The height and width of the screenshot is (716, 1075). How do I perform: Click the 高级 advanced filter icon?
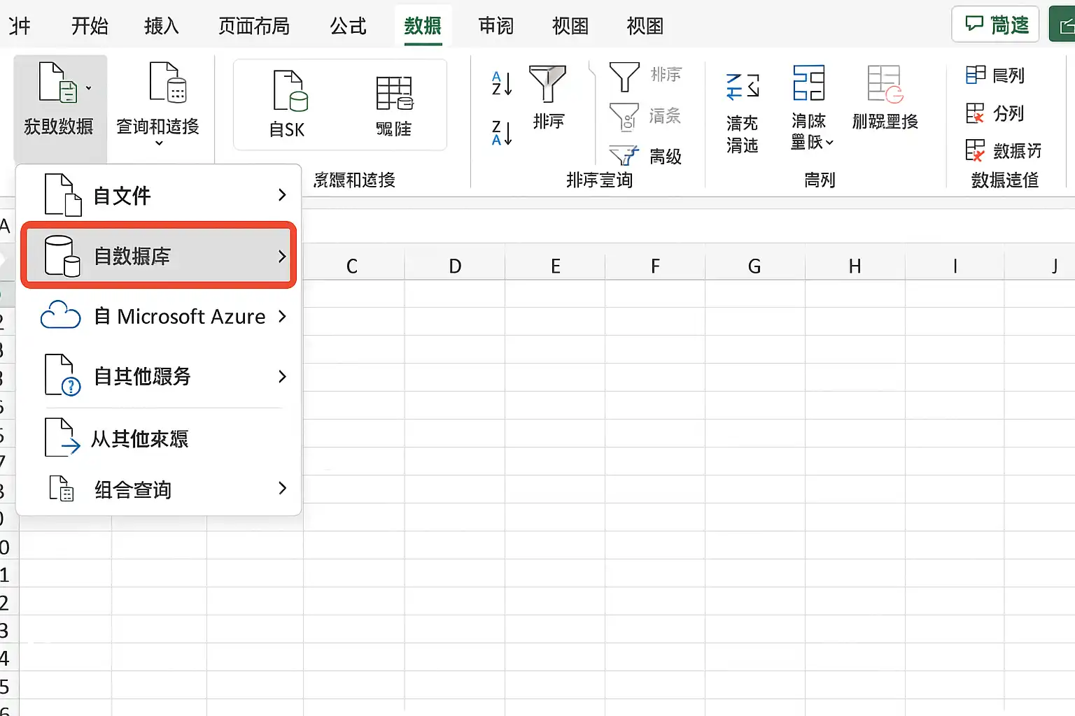click(624, 155)
